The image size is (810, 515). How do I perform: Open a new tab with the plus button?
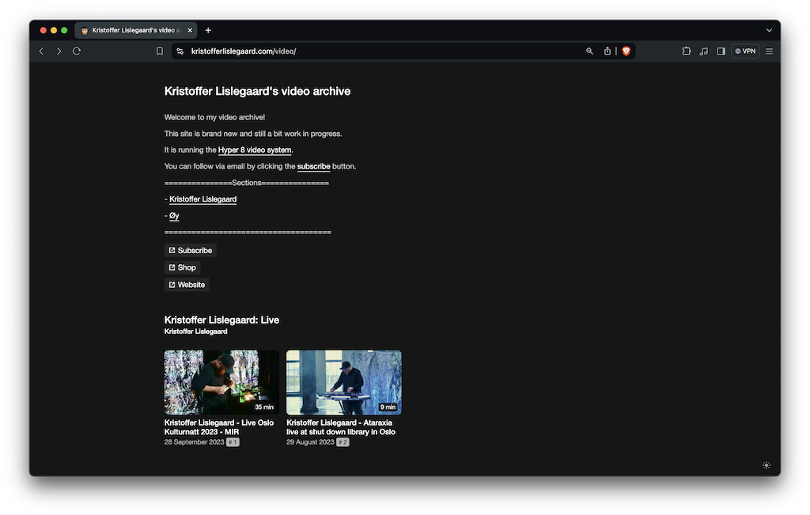pos(208,30)
